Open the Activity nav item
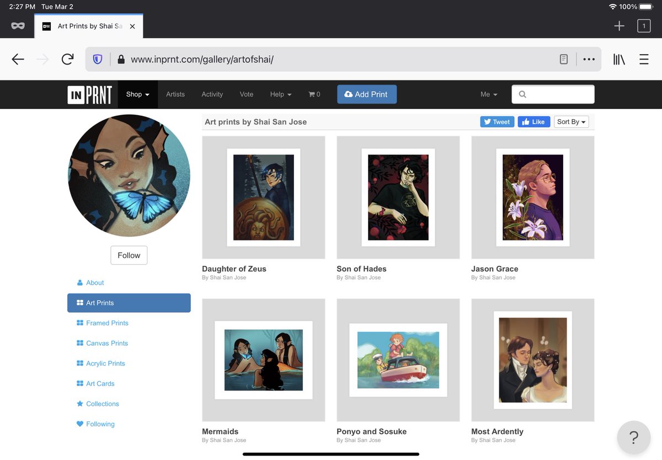 [212, 94]
